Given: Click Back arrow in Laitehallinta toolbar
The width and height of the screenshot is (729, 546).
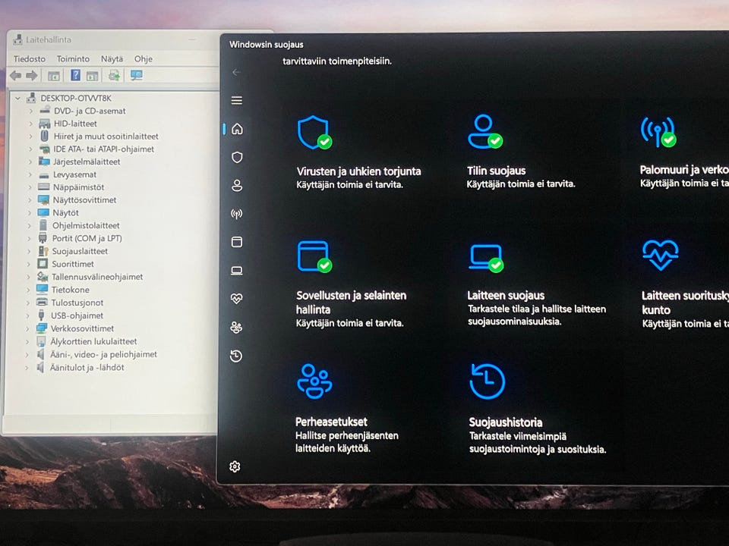Looking at the screenshot, I should click(x=15, y=75).
